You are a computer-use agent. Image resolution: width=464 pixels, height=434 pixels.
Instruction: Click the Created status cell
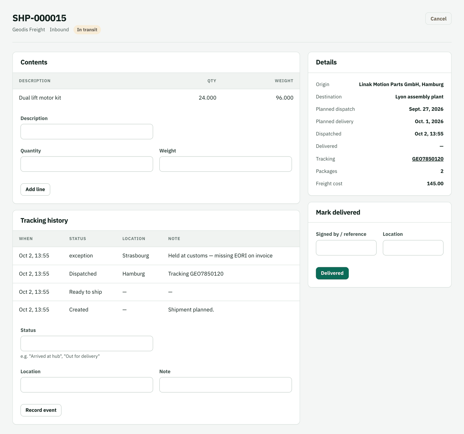(79, 310)
